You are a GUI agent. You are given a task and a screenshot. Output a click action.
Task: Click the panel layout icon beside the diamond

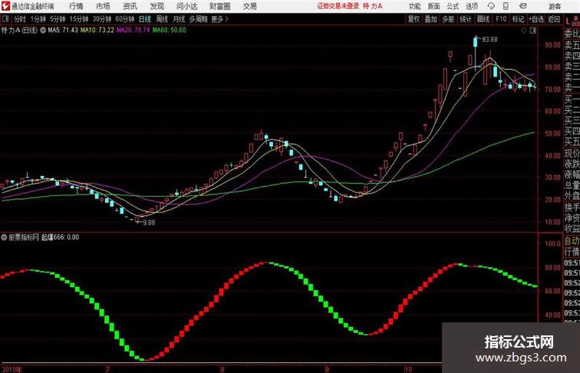pos(533,31)
